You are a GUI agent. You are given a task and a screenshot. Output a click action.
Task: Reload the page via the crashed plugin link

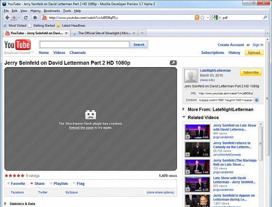click(81, 127)
